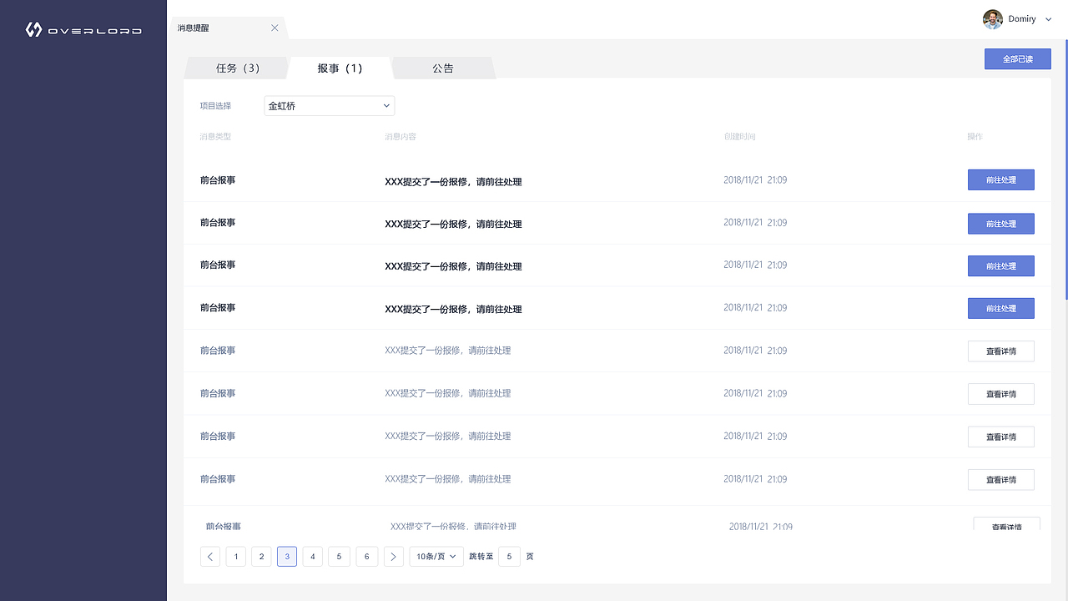Viewport: 1068px width, 601px height.
Task: Close the 消息提醒 tab
Action: [275, 27]
